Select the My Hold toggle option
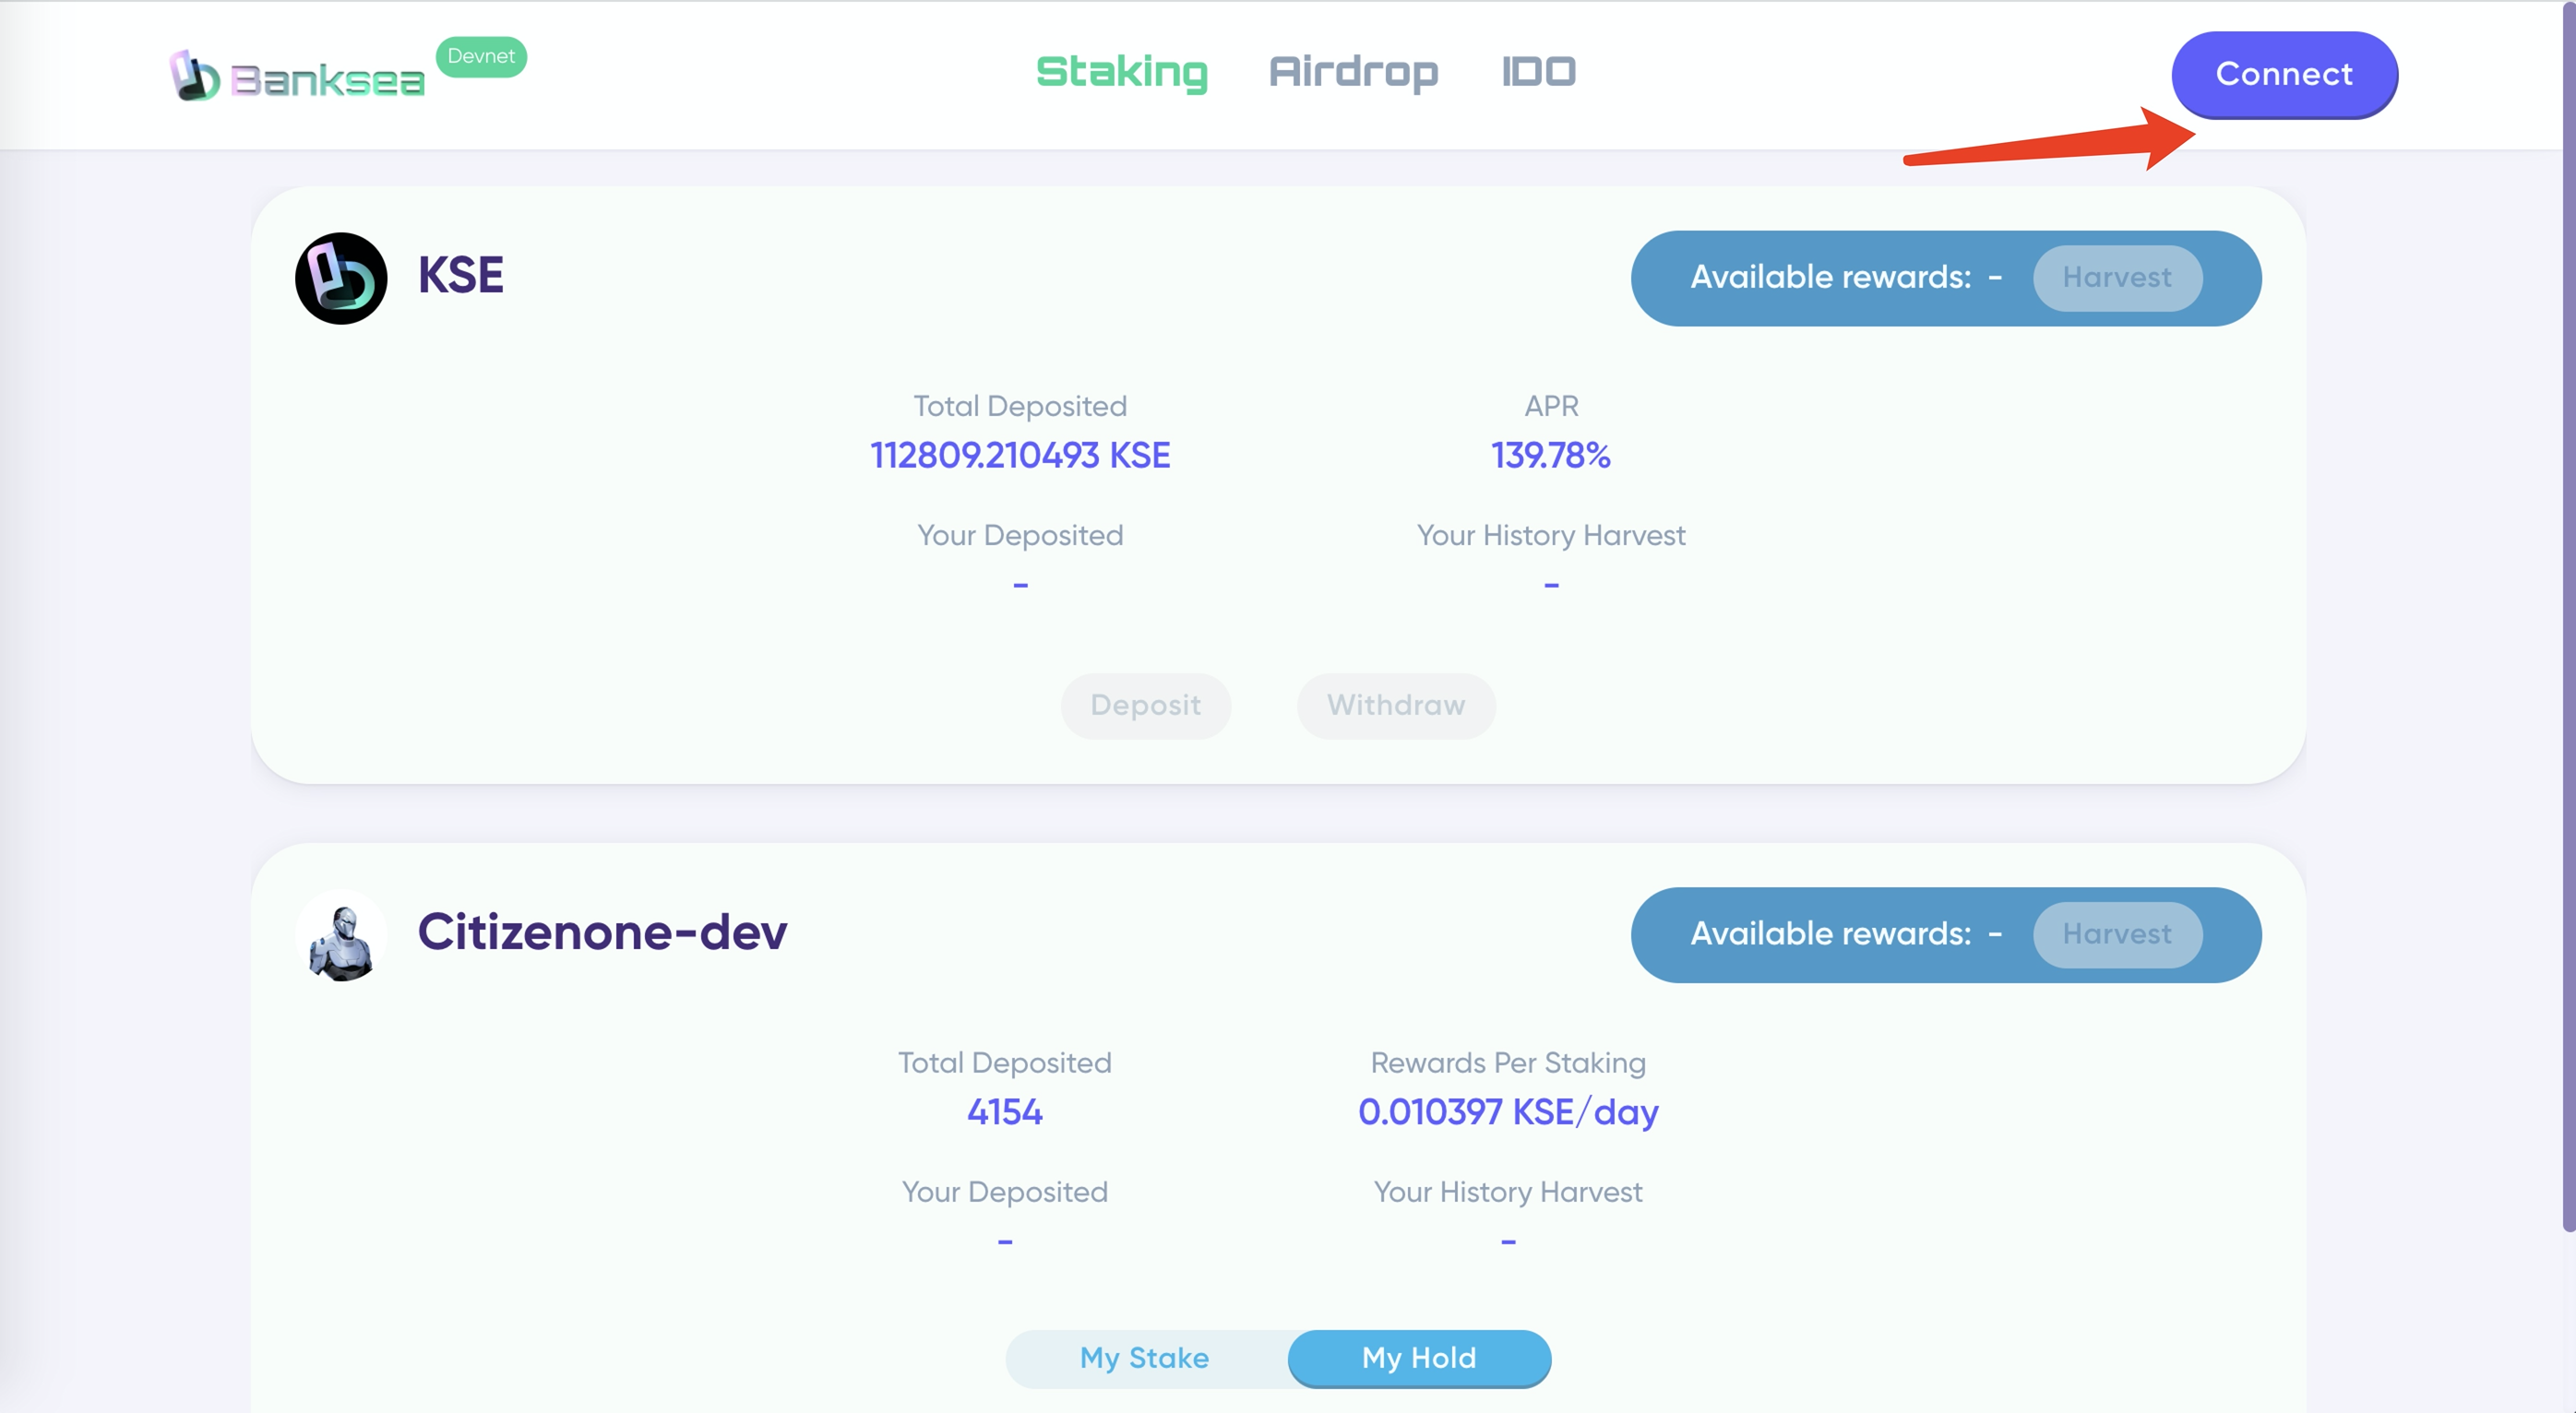 click(x=1418, y=1358)
